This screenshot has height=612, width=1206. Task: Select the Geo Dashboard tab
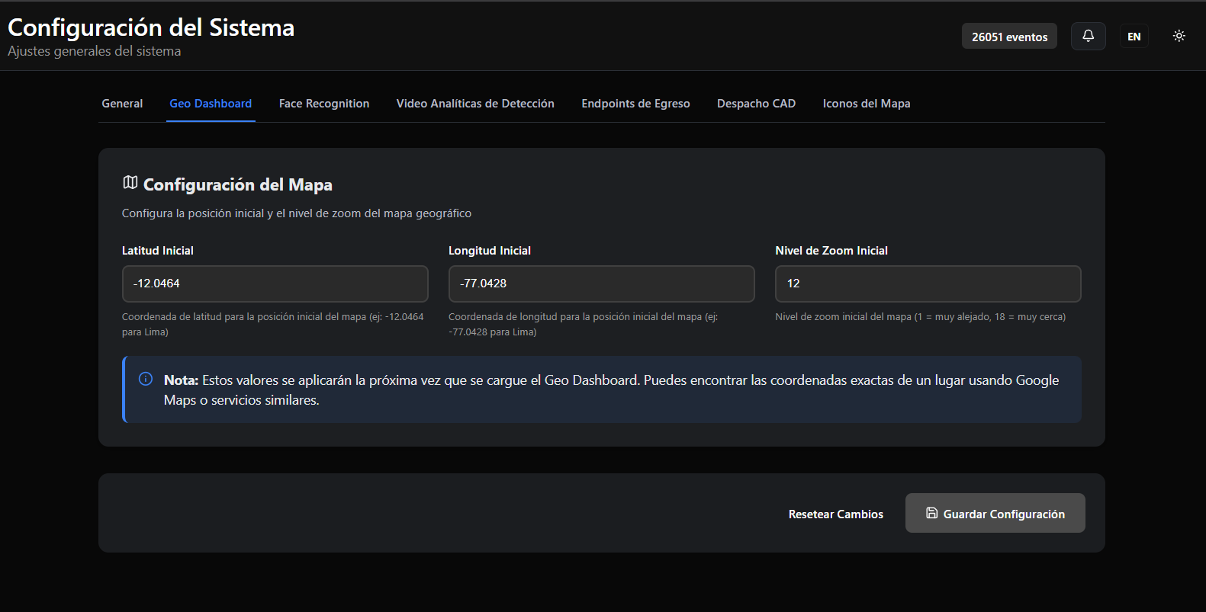click(211, 104)
